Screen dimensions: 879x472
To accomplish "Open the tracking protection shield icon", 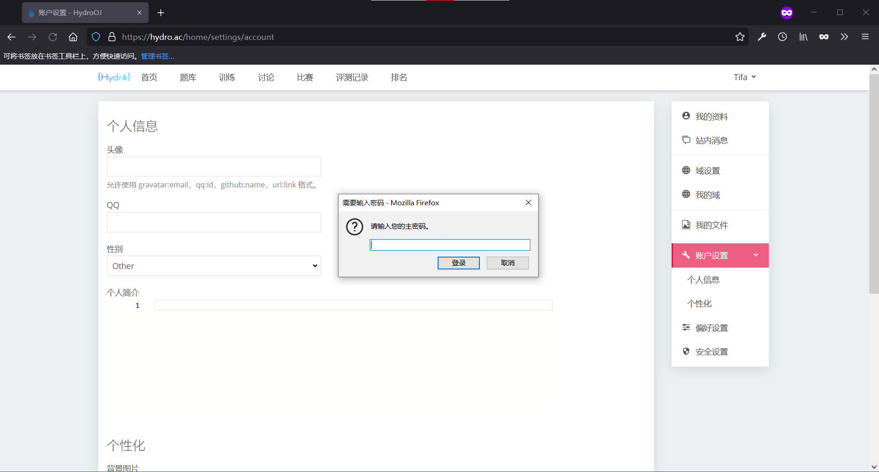I will point(96,37).
